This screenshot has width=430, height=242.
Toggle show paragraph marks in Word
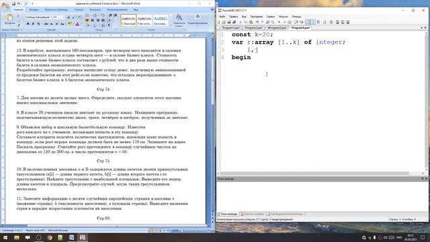[x=110, y=26]
